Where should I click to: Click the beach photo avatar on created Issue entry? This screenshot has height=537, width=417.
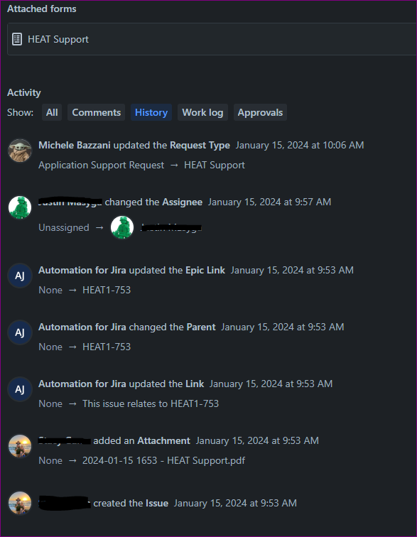point(20,503)
